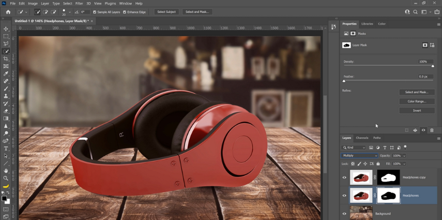Disable the Enhance Edge checkbox
Screen dimensions: 442x220
pos(125,12)
